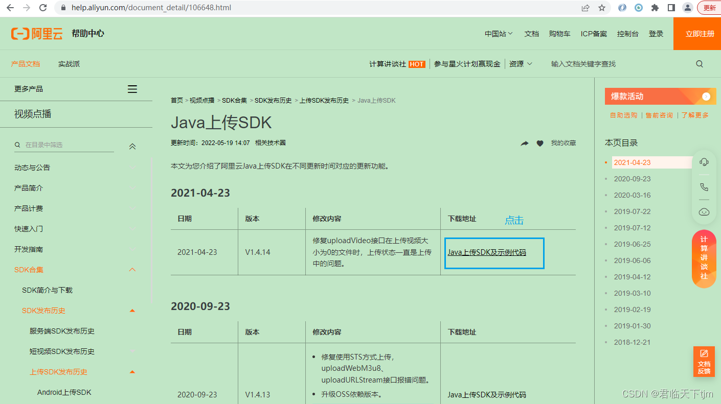Switch to the 实战派 tab
The height and width of the screenshot is (404, 721).
coord(69,63)
